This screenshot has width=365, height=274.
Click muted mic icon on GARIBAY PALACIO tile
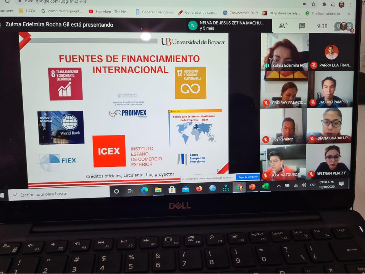point(266,103)
